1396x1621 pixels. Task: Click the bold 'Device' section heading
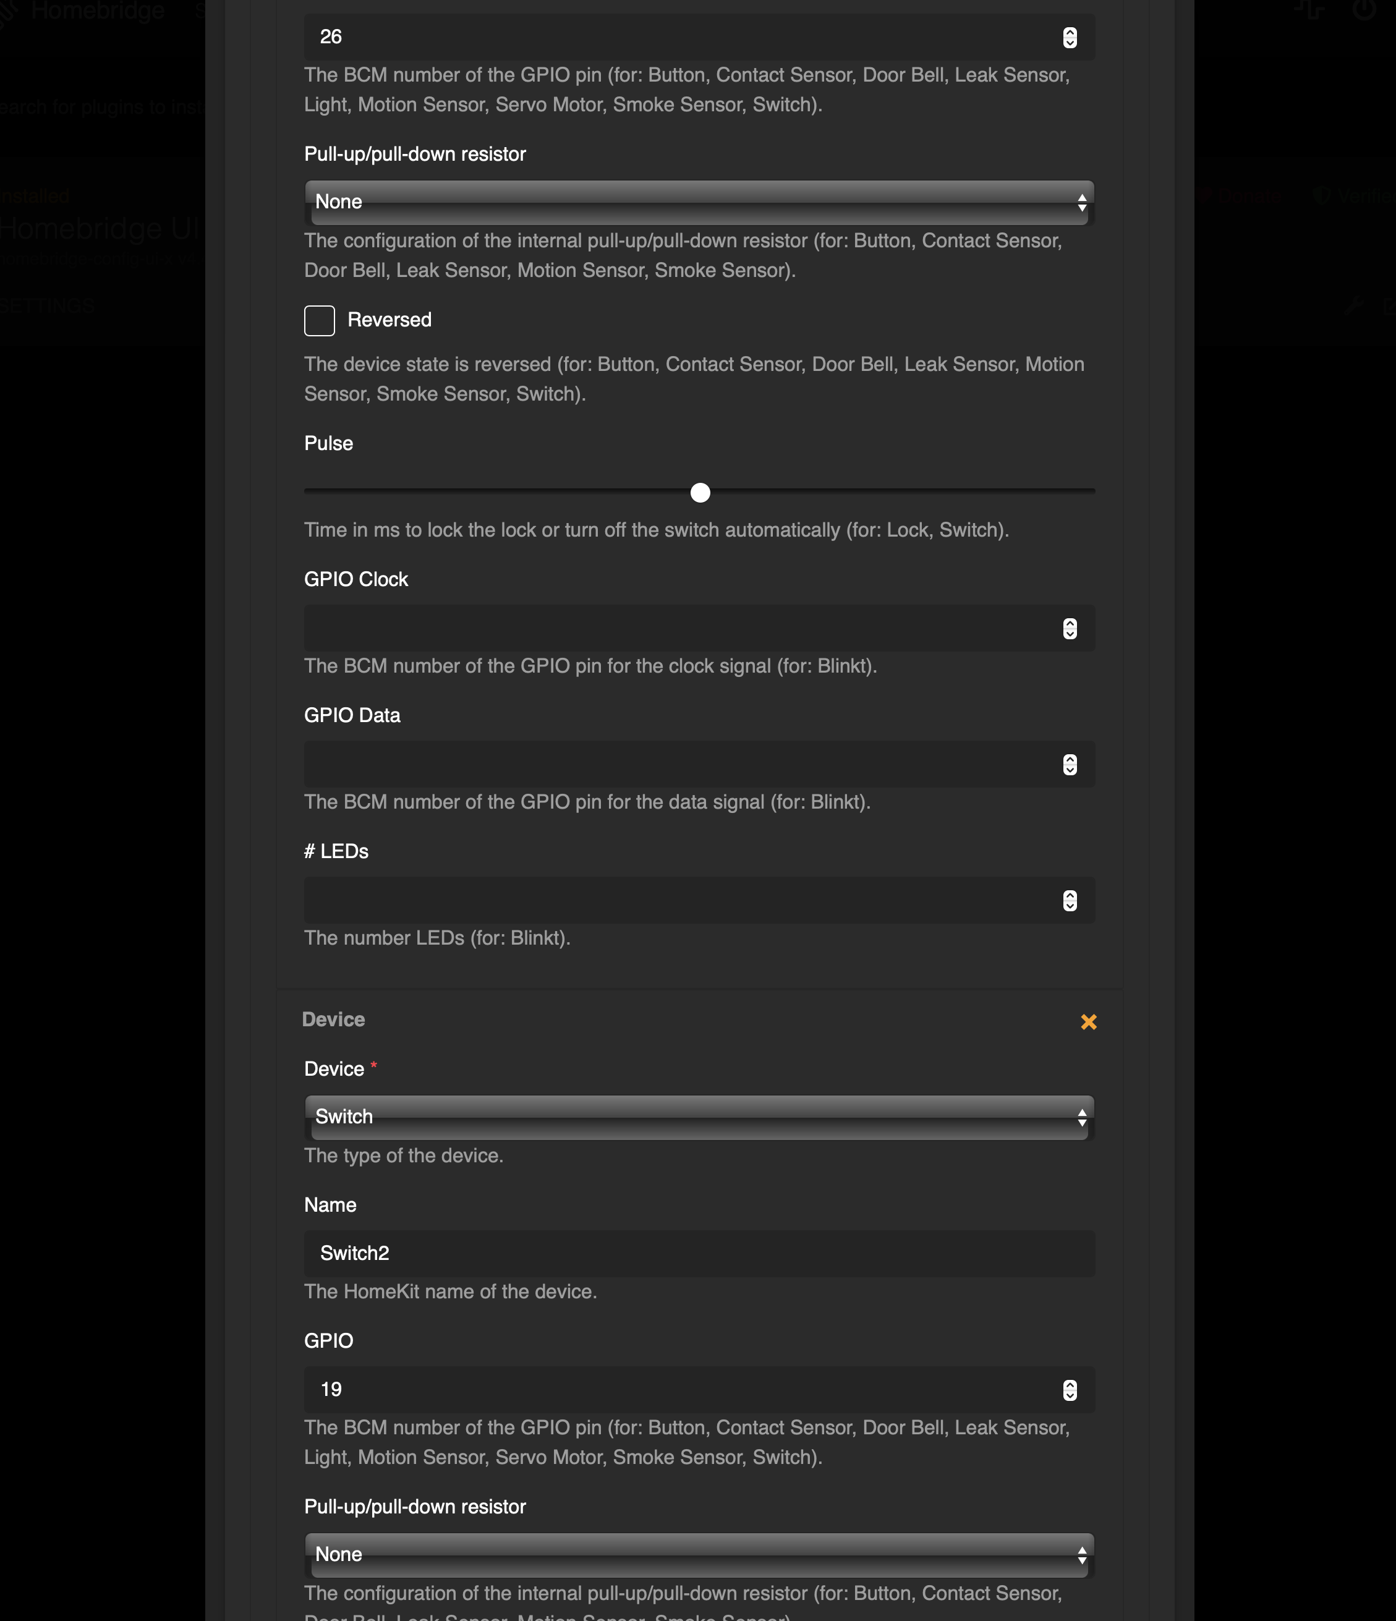(x=333, y=1019)
